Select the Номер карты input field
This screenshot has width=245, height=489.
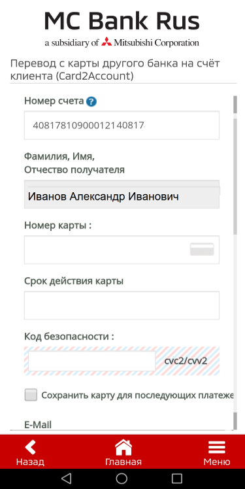click(x=122, y=250)
